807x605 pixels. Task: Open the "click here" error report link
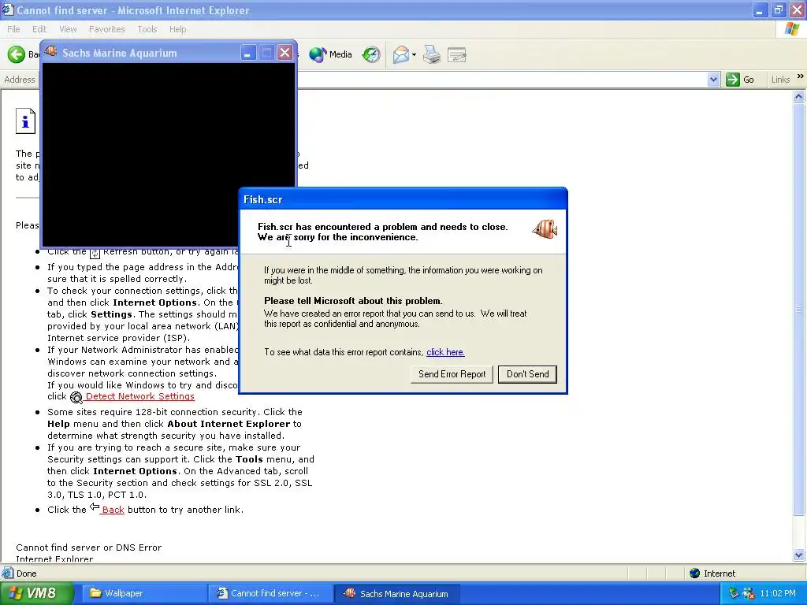(x=445, y=352)
